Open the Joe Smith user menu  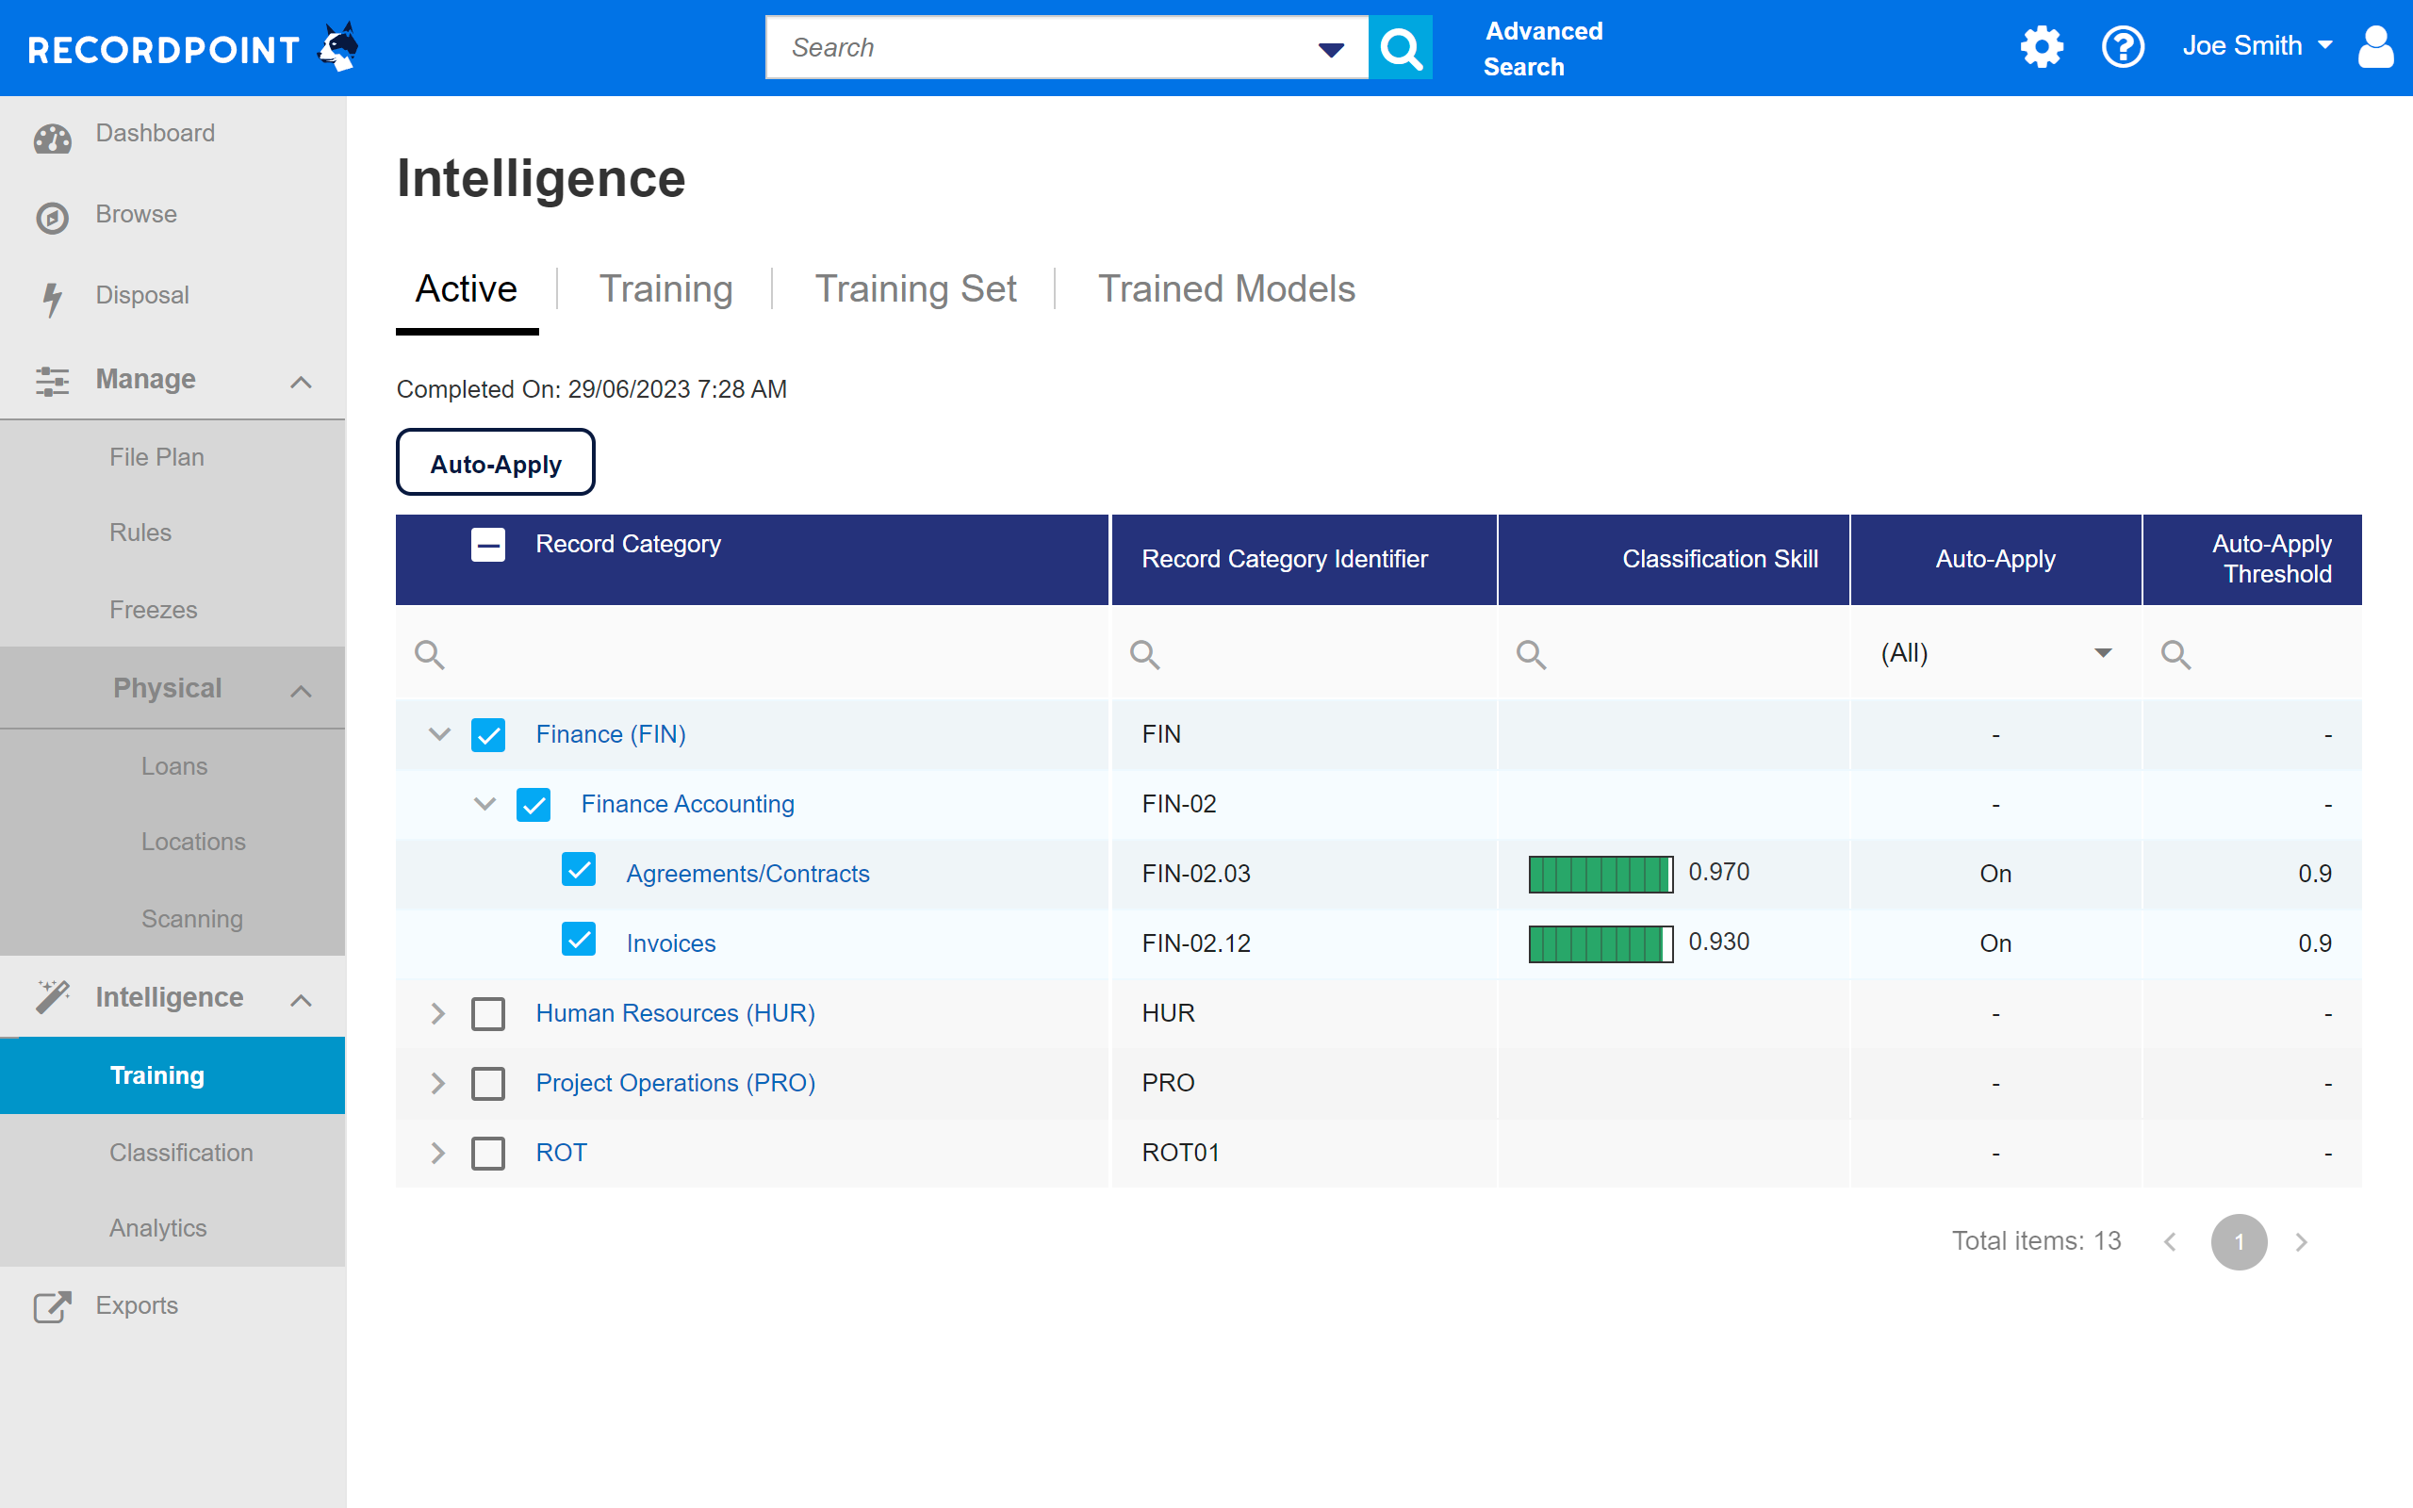tap(2257, 46)
